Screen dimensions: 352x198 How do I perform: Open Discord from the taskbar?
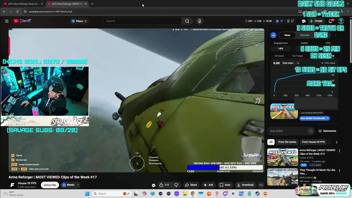[225, 194]
